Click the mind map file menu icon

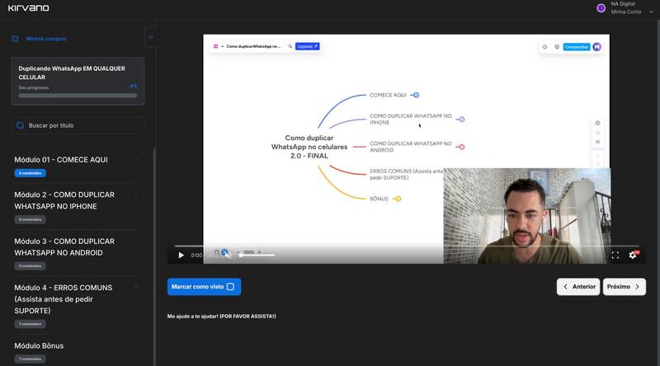click(216, 46)
